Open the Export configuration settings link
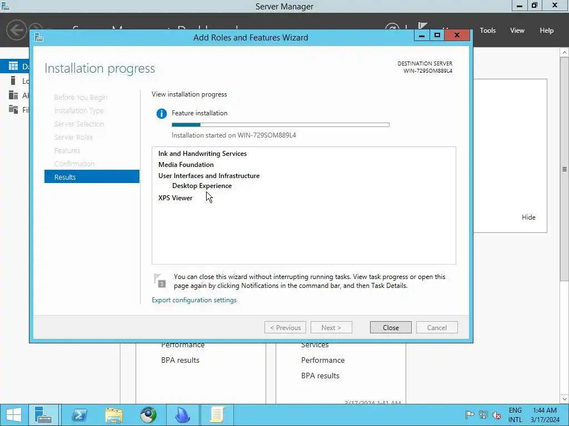Screen dimensions: 569x426 click(194, 300)
